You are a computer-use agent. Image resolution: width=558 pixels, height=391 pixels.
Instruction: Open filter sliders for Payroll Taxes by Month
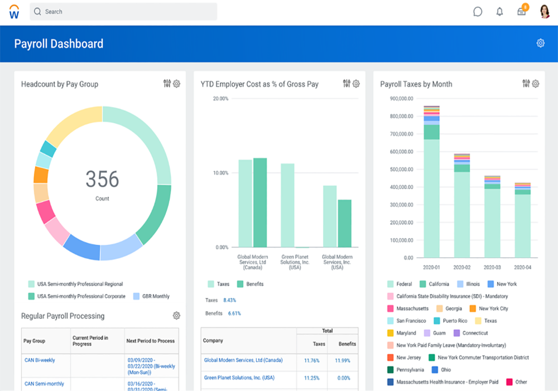click(x=526, y=83)
